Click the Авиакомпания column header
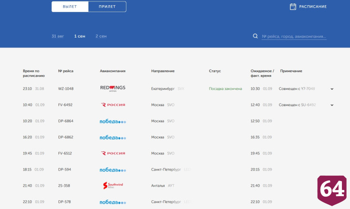Screen dimensions: 350x209 pos(113,71)
